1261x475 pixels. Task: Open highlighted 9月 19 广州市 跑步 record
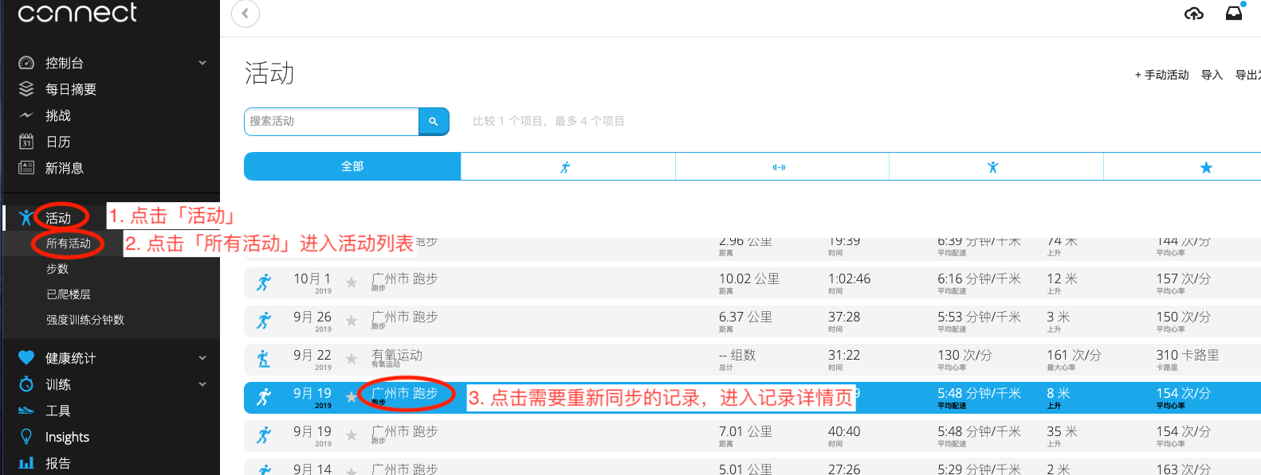[404, 394]
